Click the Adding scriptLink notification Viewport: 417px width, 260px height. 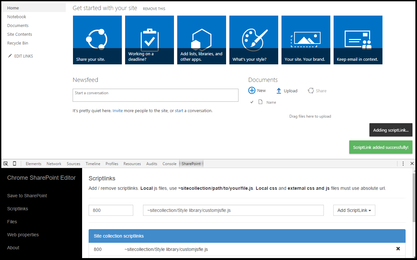(391, 130)
